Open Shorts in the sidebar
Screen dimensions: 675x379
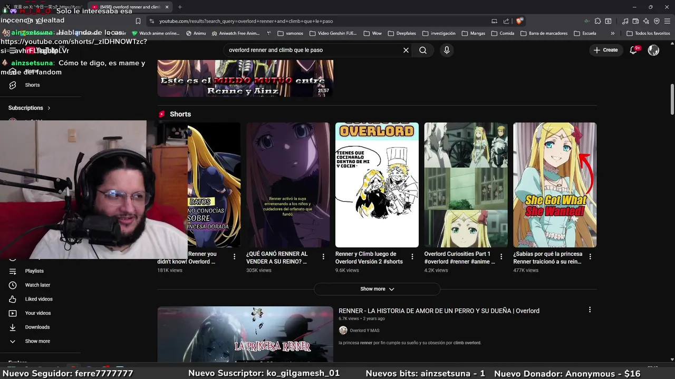[x=32, y=85]
